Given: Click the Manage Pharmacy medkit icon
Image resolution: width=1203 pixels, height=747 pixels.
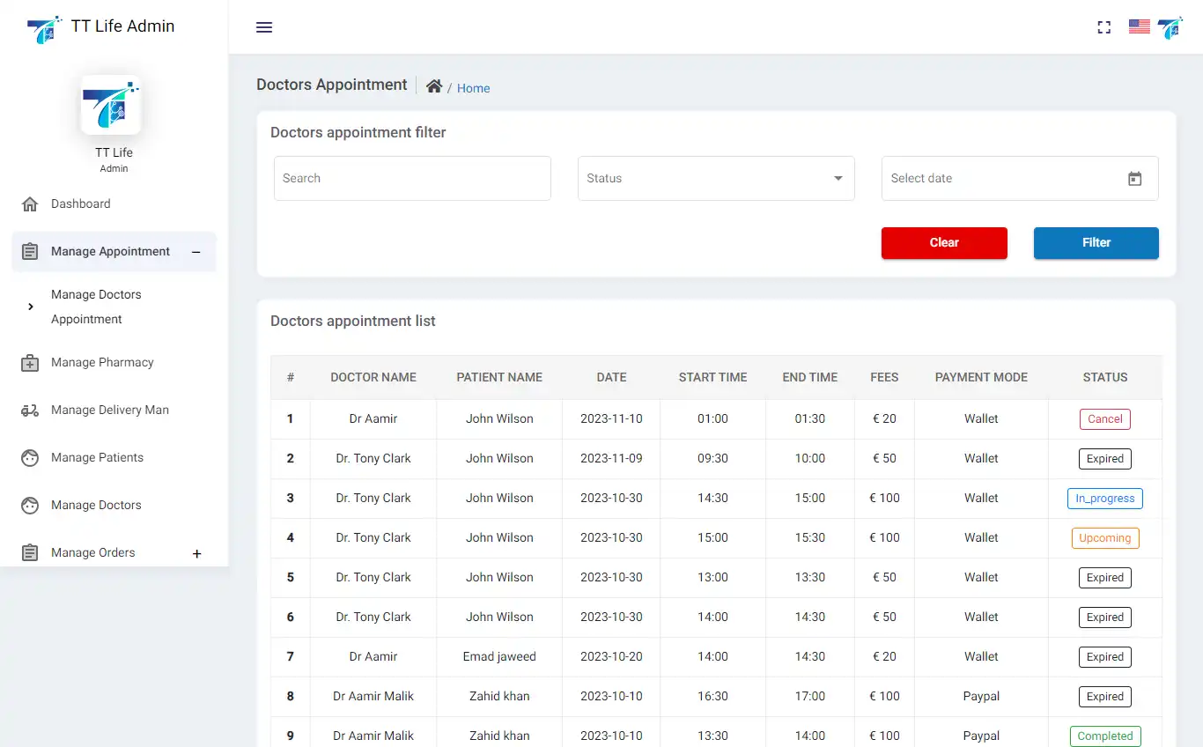Looking at the screenshot, I should coord(30,363).
